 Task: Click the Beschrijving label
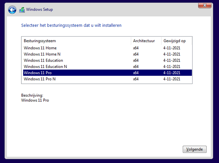pos(32,95)
